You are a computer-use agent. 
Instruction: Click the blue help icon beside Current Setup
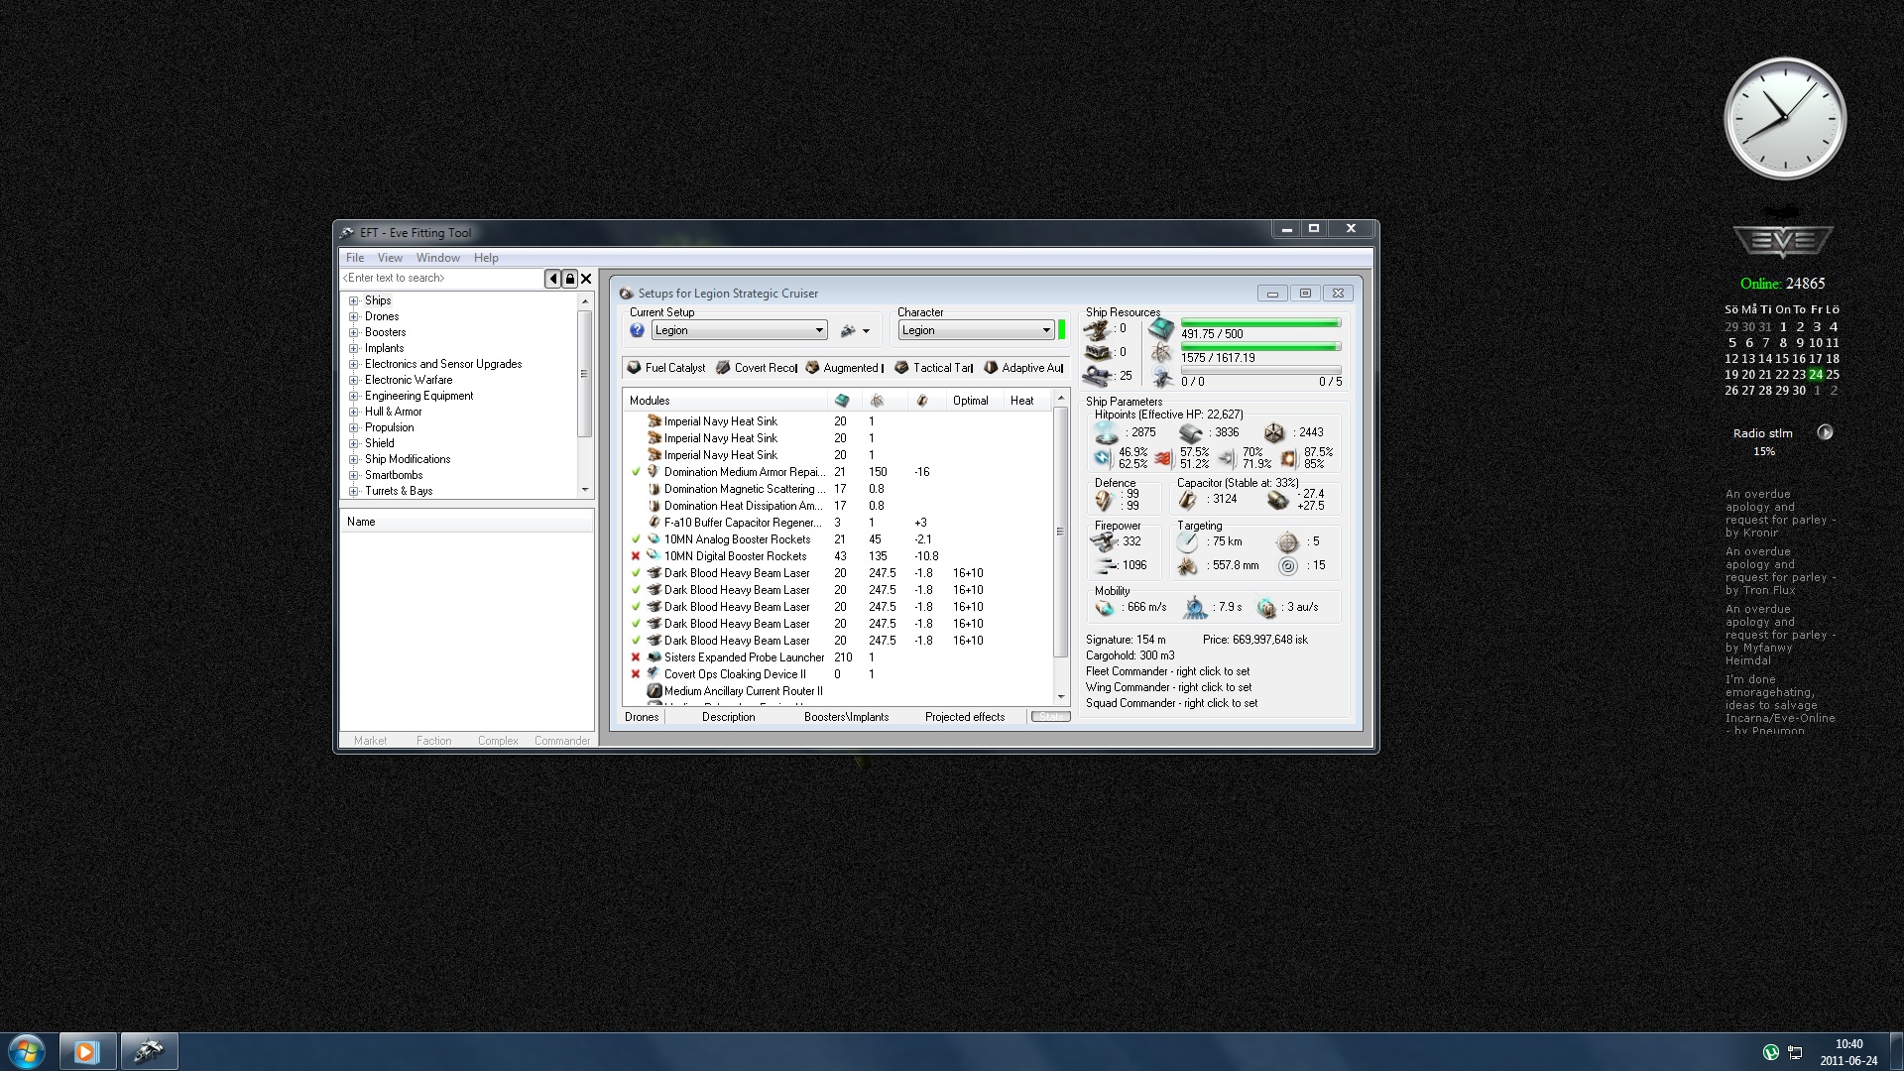637,330
